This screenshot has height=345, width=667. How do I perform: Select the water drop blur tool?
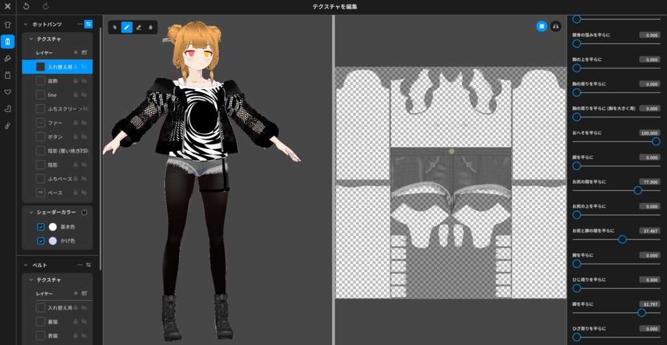tap(150, 27)
